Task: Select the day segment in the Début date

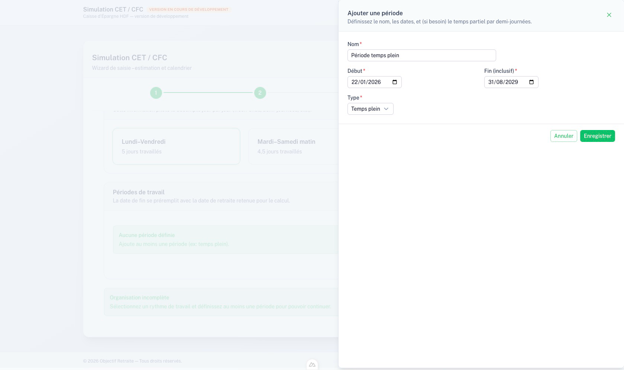Action: coord(355,82)
